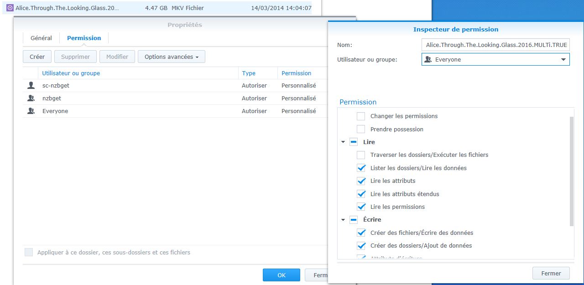
Task: Click the group icon in the Utilisateur dropdown
Action: [x=428, y=59]
